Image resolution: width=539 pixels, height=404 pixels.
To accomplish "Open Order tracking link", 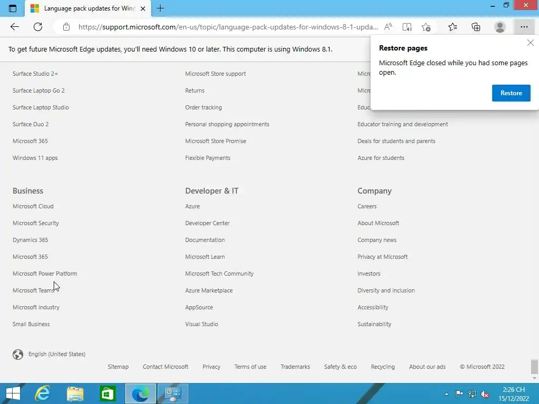I will [204, 107].
